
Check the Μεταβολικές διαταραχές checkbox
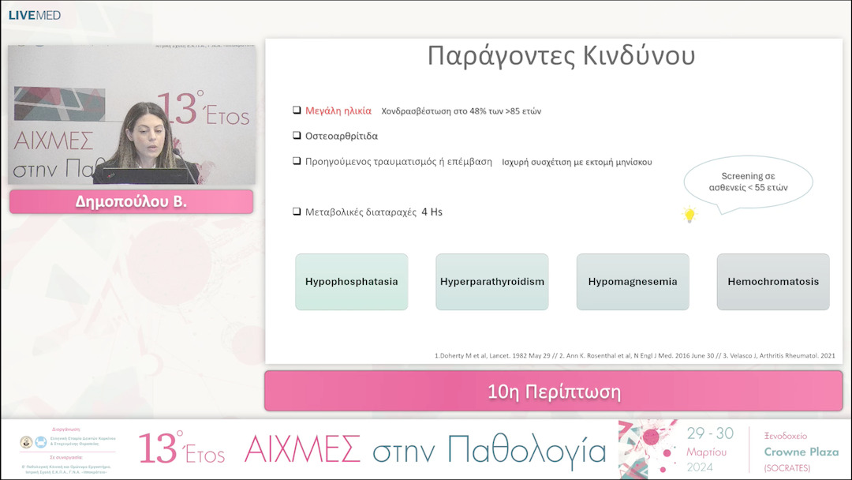pyautogui.click(x=297, y=212)
